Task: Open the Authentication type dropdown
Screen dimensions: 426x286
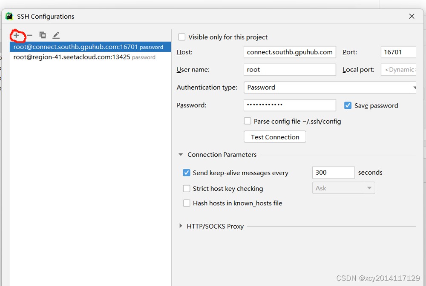Action: (x=330, y=87)
